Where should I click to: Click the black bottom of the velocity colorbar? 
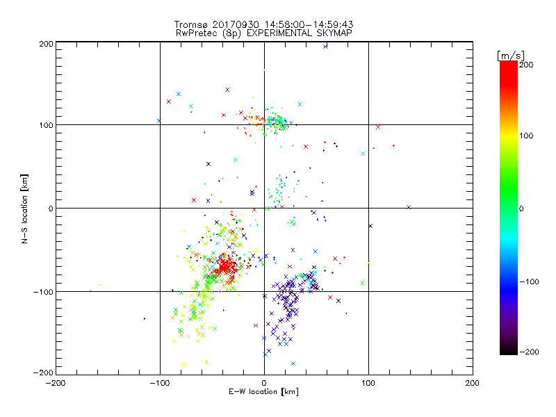coord(509,350)
